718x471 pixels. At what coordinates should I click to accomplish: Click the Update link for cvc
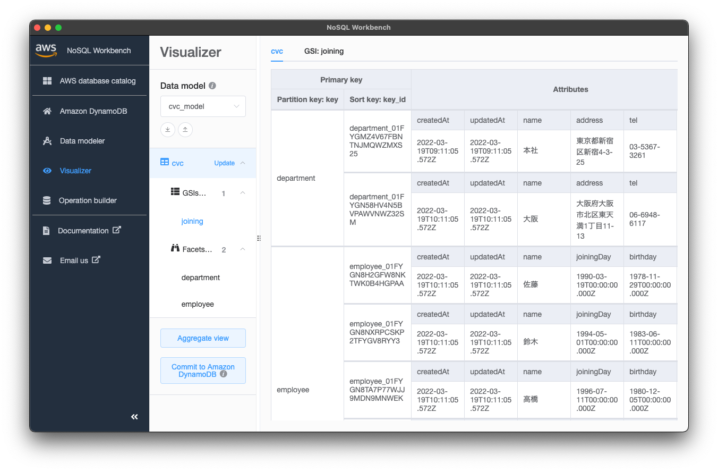pyautogui.click(x=224, y=163)
